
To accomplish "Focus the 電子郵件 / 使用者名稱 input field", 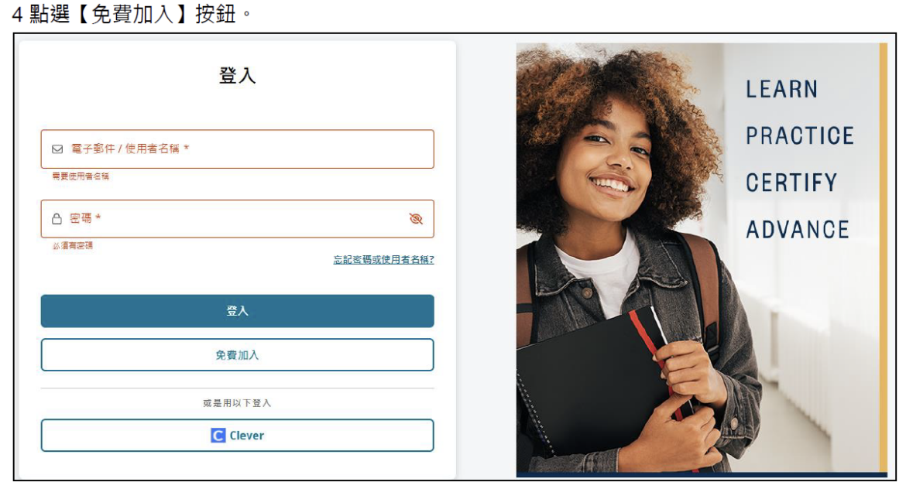I will (x=238, y=149).
